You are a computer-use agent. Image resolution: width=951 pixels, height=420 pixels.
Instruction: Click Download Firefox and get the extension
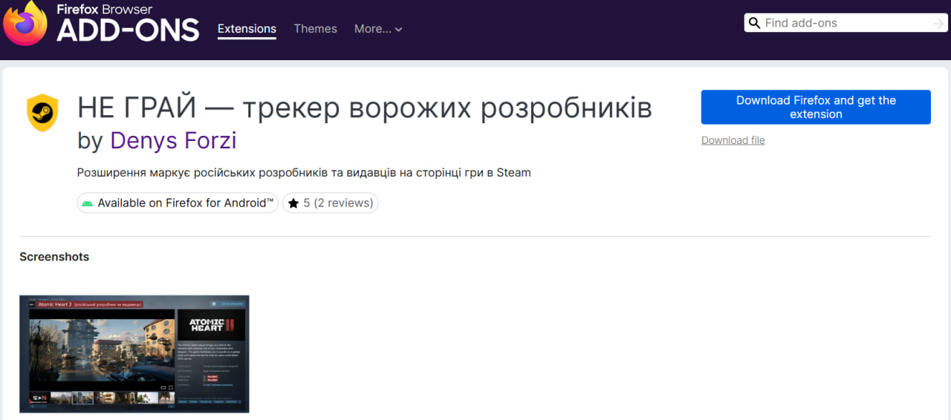[816, 107]
